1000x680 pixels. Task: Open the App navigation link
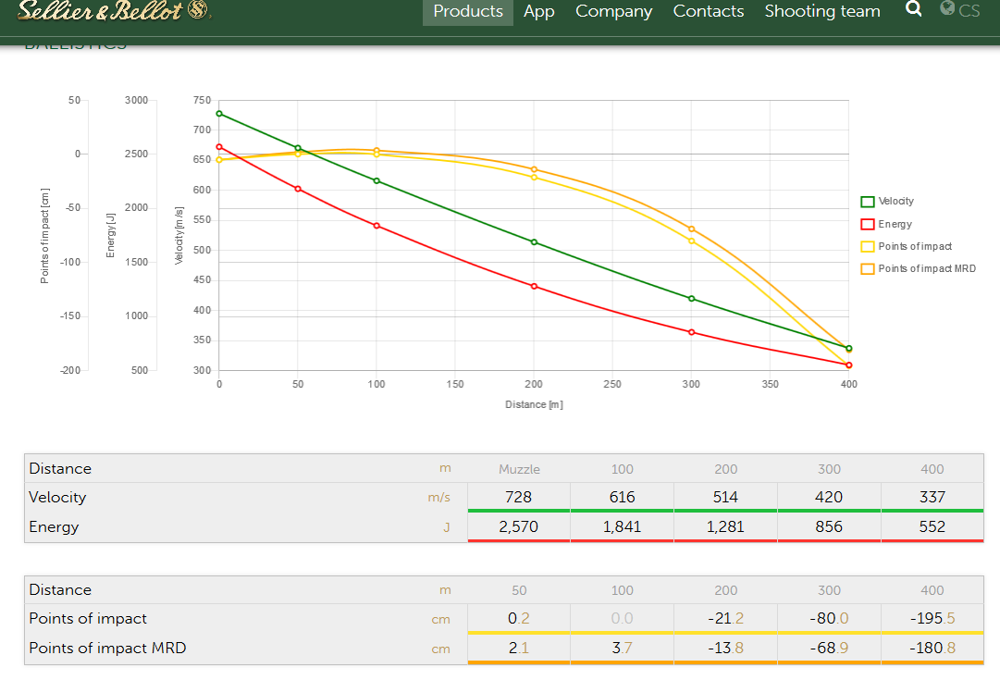pos(538,12)
